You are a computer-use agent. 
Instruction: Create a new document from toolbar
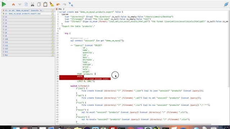coord(26,4)
